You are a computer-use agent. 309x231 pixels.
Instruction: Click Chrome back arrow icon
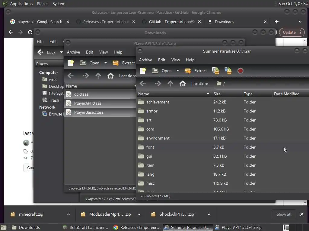(x=11, y=32)
